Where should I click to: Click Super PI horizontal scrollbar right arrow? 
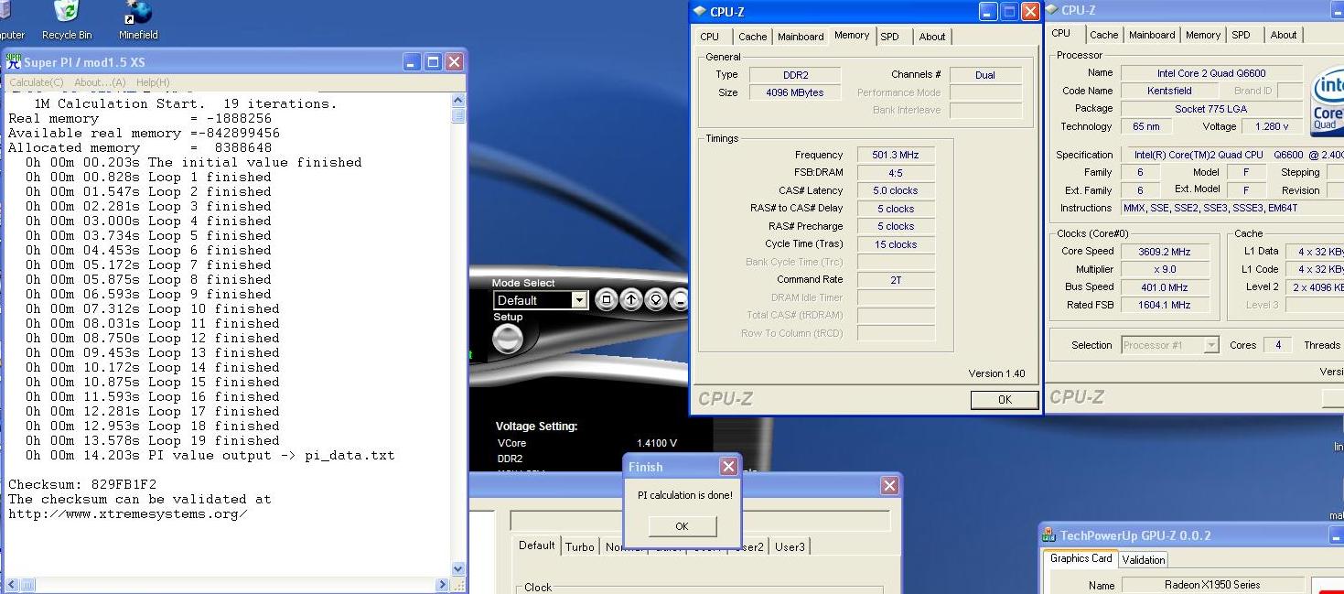(x=443, y=584)
